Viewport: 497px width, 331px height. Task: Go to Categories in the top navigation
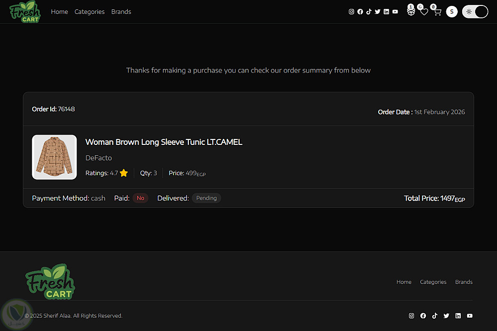89,12
